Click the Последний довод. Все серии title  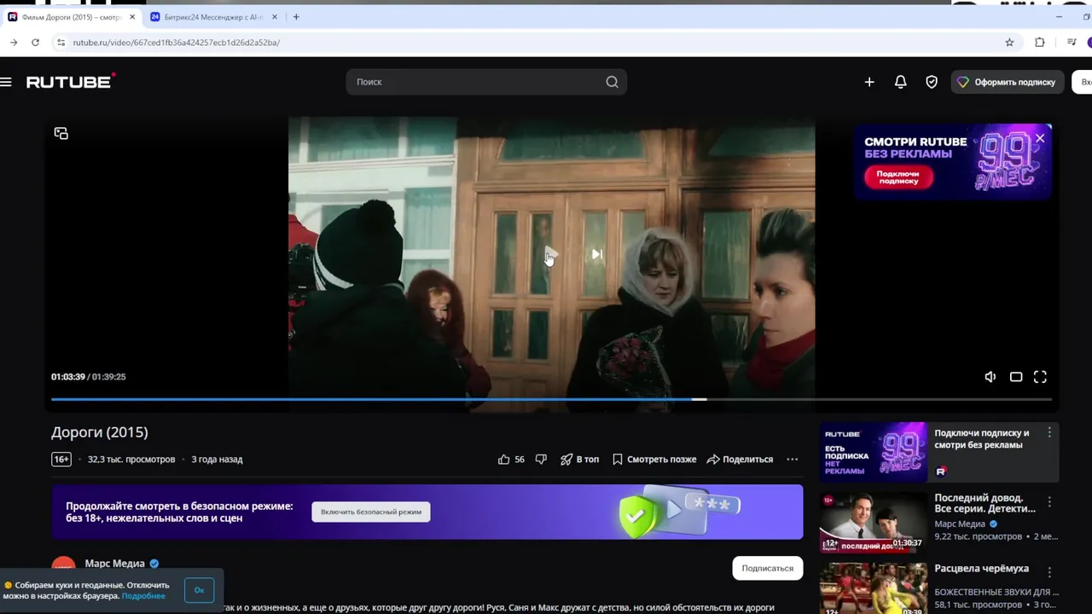pyautogui.click(x=985, y=503)
